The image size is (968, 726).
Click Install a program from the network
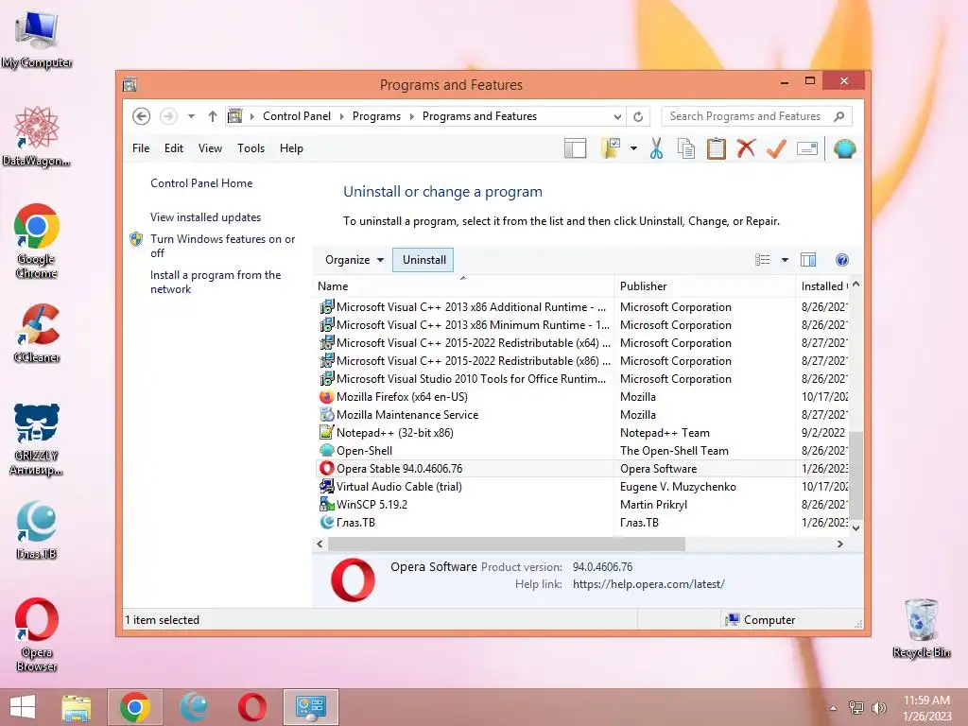pos(216,282)
